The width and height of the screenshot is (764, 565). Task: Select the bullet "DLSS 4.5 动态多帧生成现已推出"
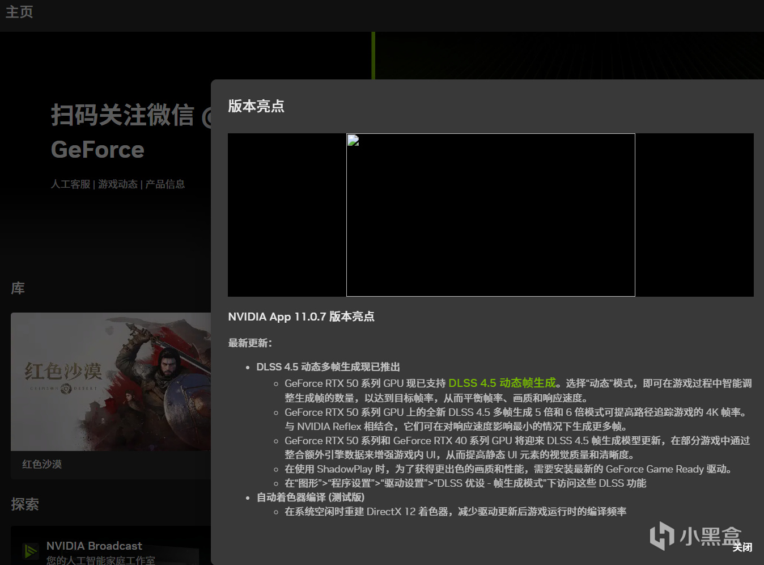coord(328,367)
